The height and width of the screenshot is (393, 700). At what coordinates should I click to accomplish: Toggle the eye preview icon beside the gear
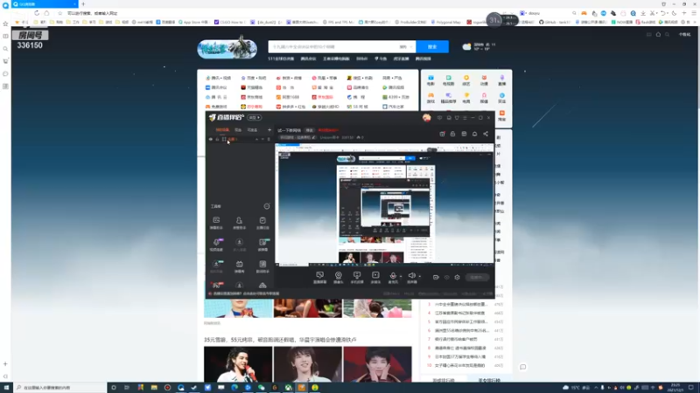point(446,277)
